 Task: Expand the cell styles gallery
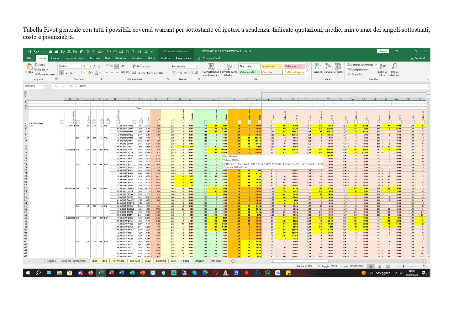[x=308, y=73]
